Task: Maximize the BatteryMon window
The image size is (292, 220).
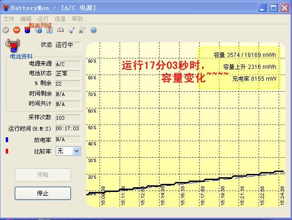Action: tap(273, 8)
